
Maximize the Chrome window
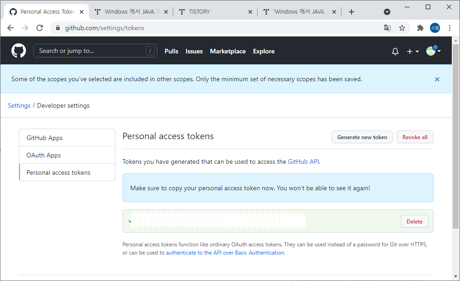[x=428, y=7]
